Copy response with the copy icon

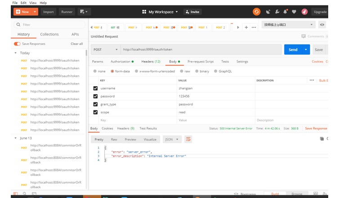pyautogui.click(x=322, y=139)
